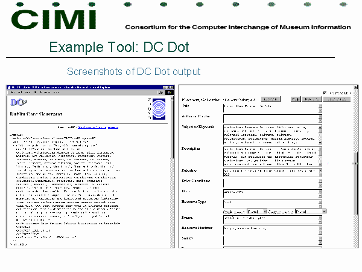Open the Help menu in left window
Viewport: 362px width, 272px height.
point(56,92)
